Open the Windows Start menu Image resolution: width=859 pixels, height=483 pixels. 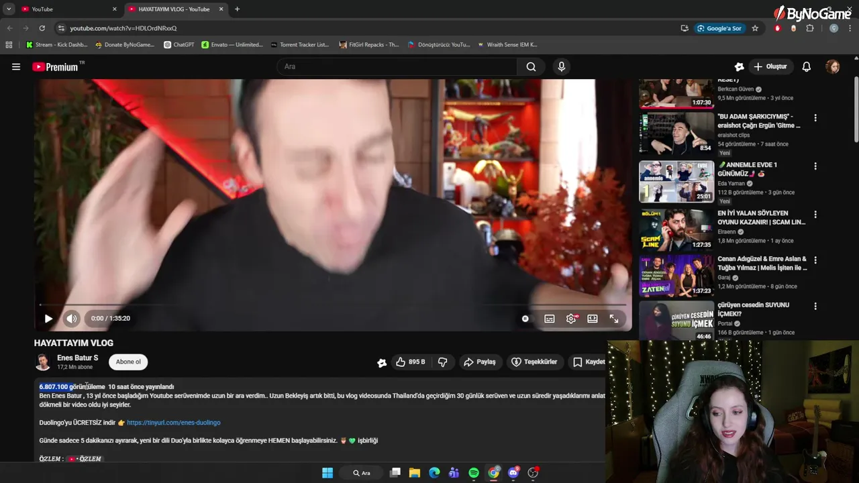pyautogui.click(x=327, y=473)
